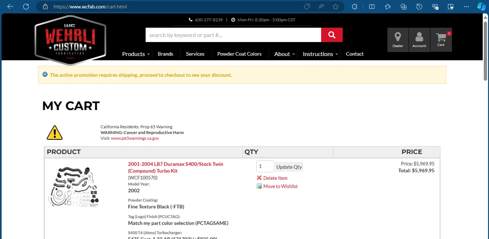
Task: Open the LB7 Duramax Twin Turbo Kit product link
Action: point(176,167)
